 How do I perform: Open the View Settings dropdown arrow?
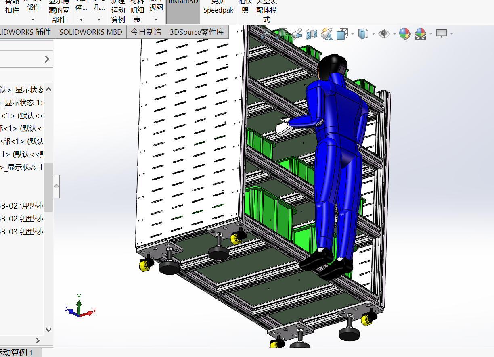[x=451, y=34]
